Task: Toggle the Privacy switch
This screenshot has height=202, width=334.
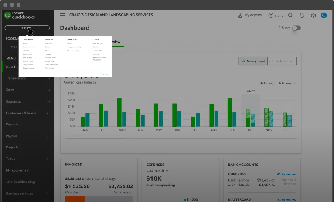Action: [296, 28]
